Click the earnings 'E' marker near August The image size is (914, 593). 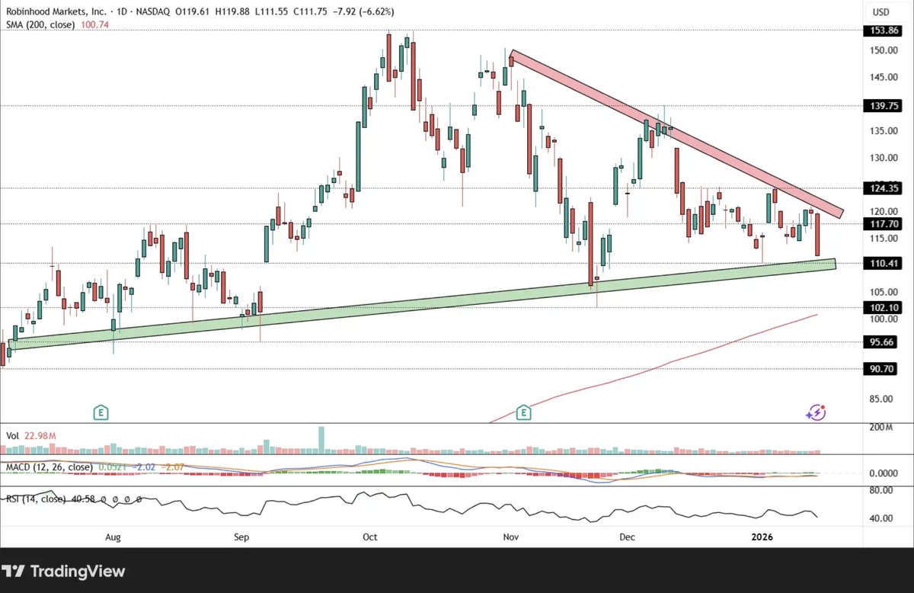click(100, 412)
